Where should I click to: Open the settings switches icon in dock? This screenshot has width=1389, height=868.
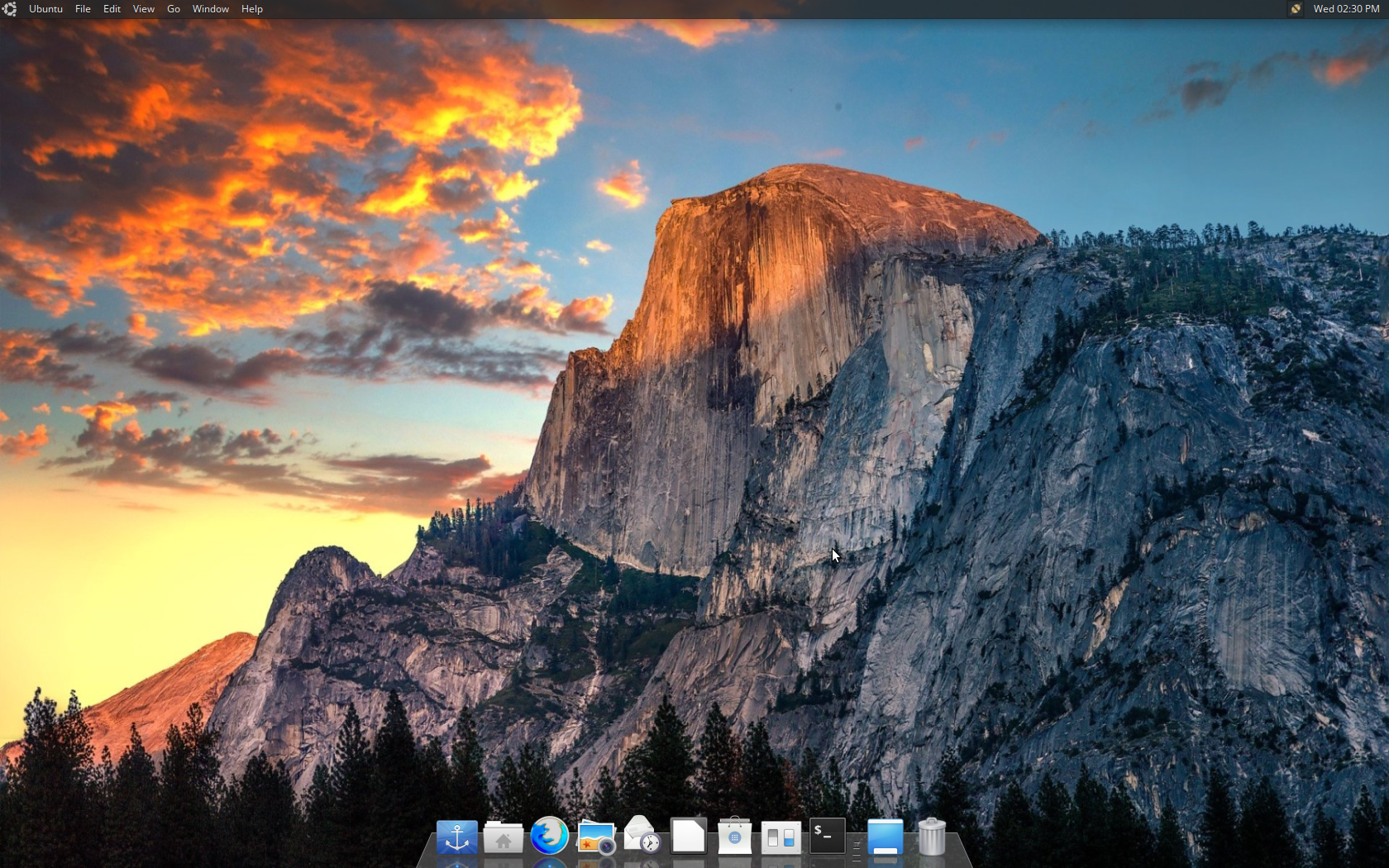click(x=780, y=837)
